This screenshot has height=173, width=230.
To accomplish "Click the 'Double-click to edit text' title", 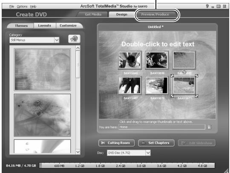I will 158,44.
